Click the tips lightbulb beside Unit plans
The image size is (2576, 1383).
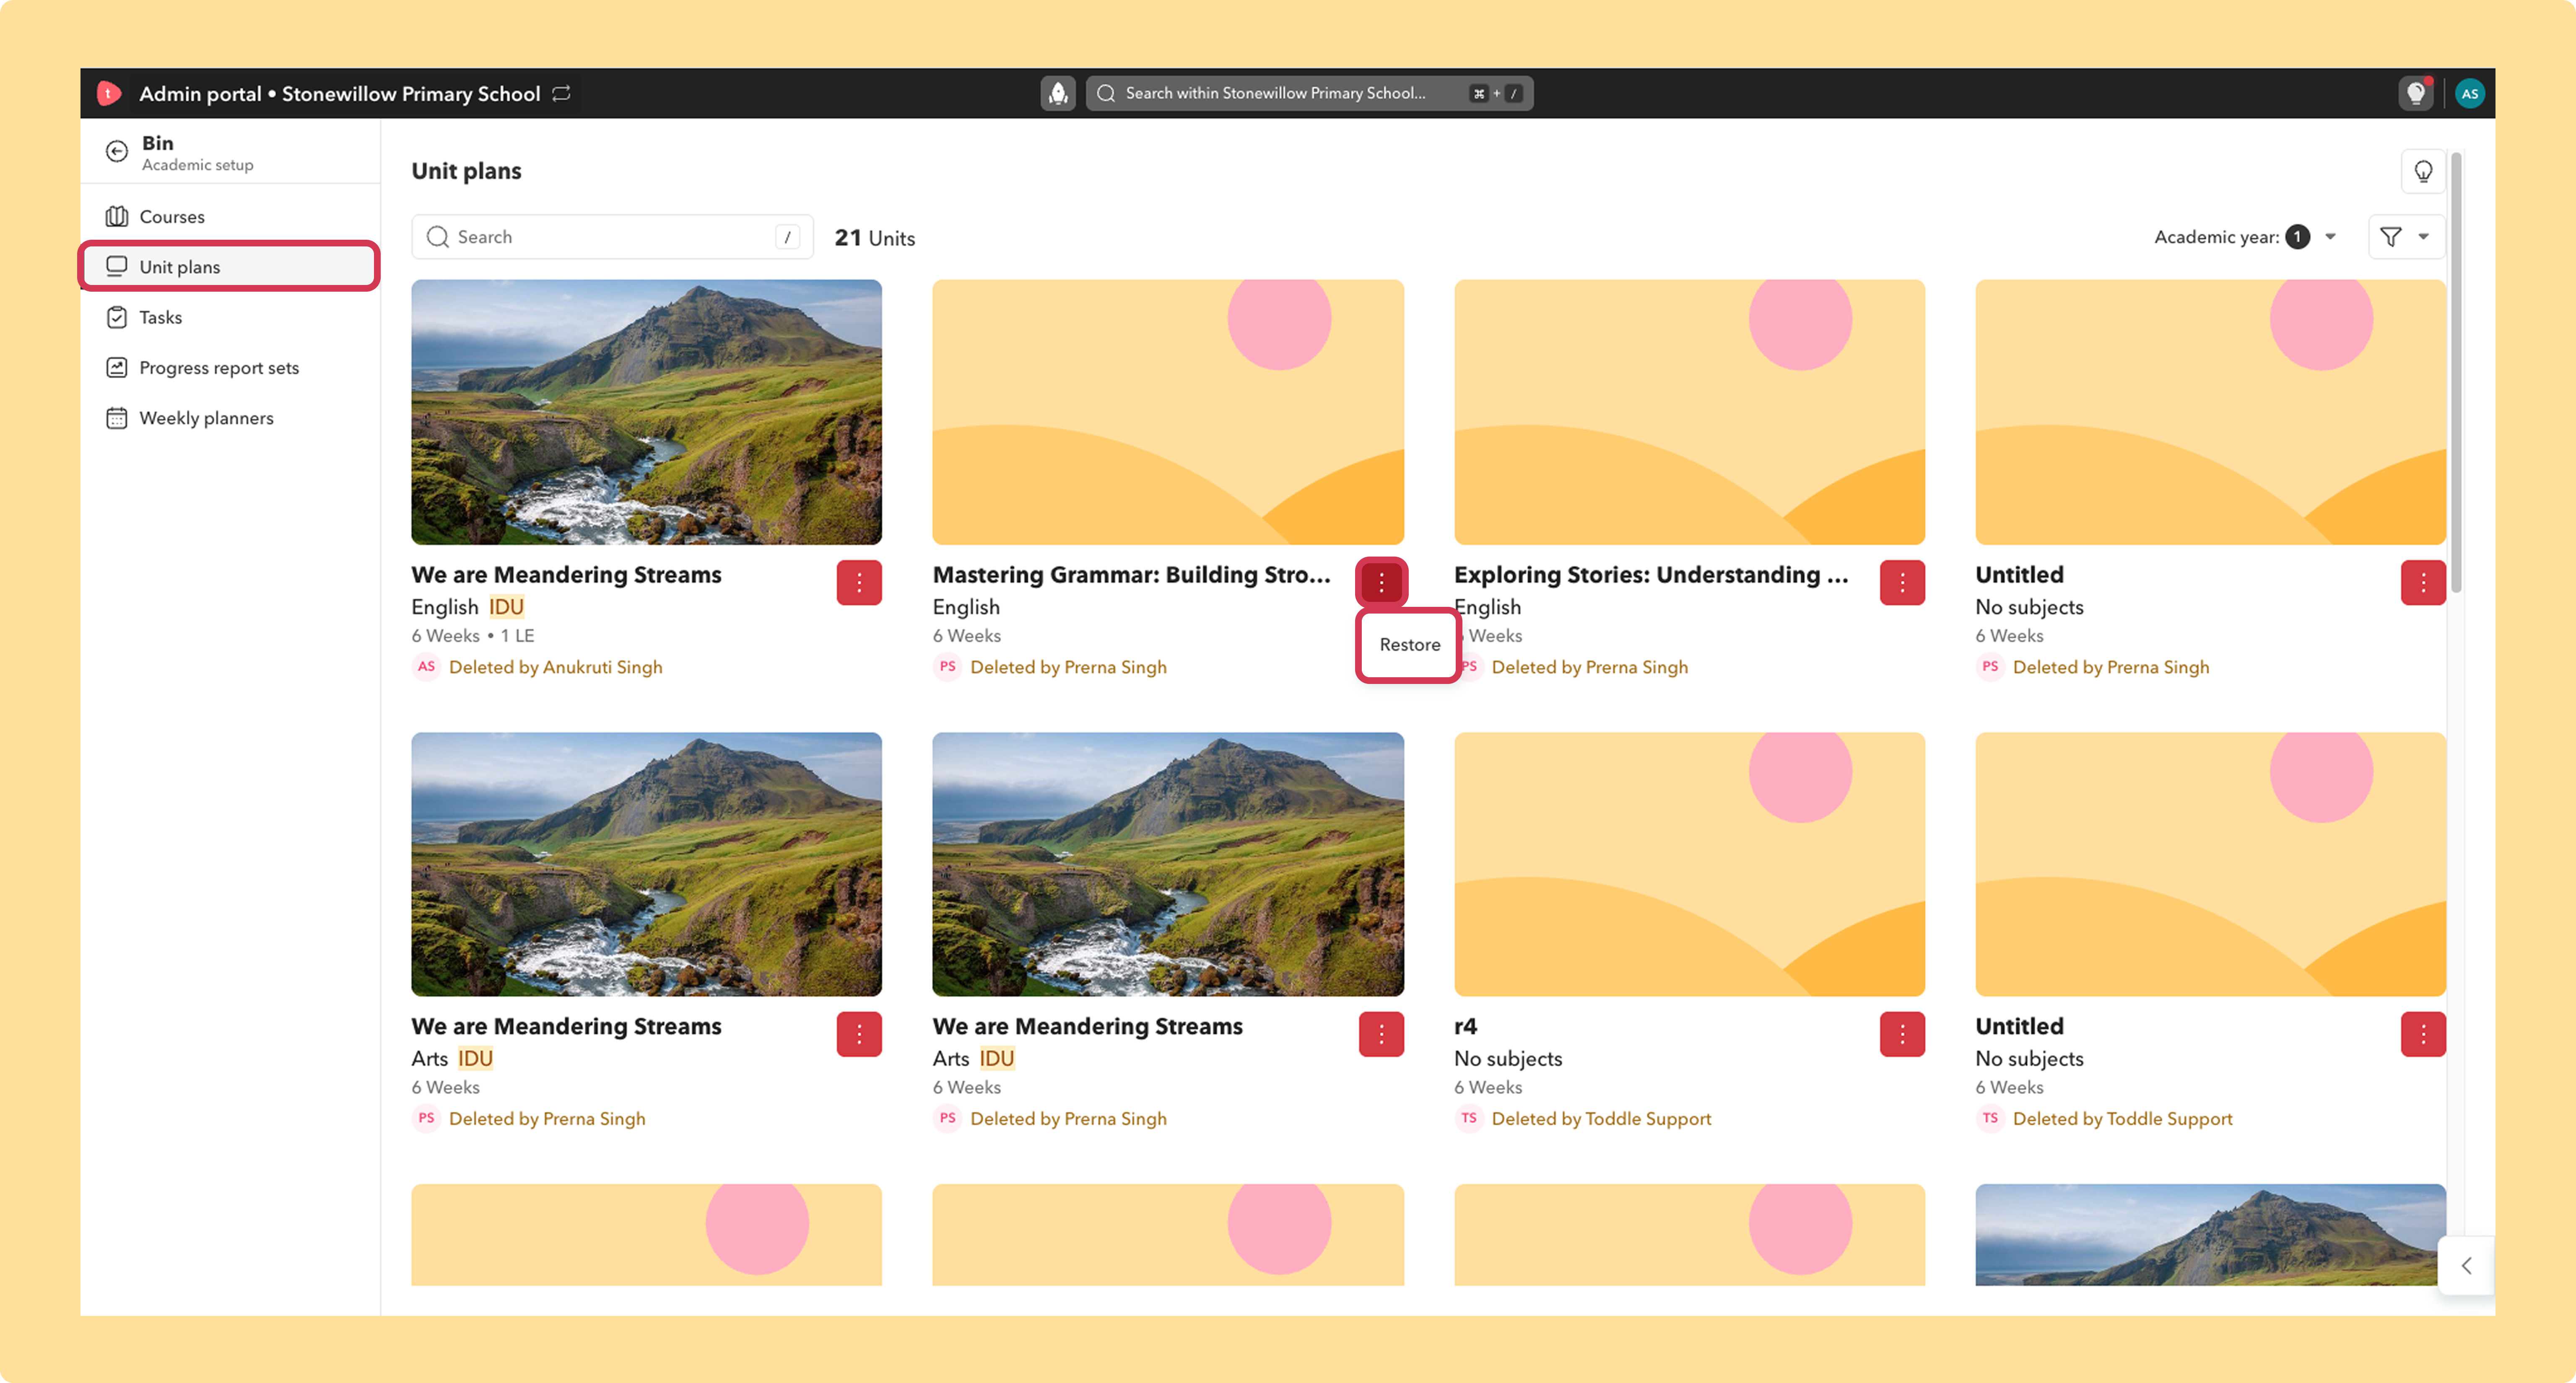pos(2423,171)
